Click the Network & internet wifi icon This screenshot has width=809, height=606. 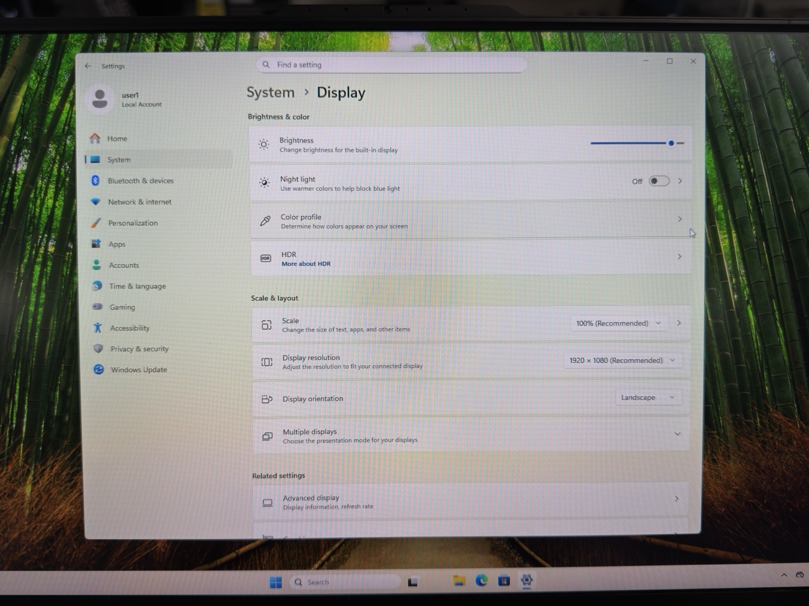[x=96, y=201]
